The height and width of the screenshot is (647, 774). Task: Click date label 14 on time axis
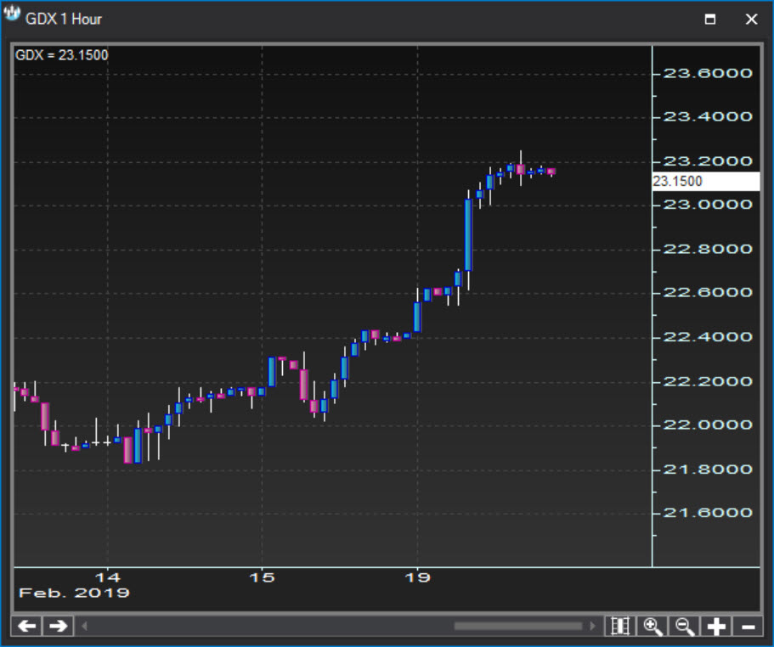pyautogui.click(x=108, y=577)
